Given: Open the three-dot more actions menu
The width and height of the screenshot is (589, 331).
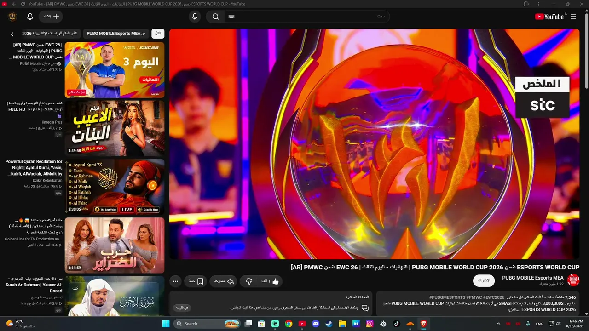Looking at the screenshot, I should click(x=175, y=281).
